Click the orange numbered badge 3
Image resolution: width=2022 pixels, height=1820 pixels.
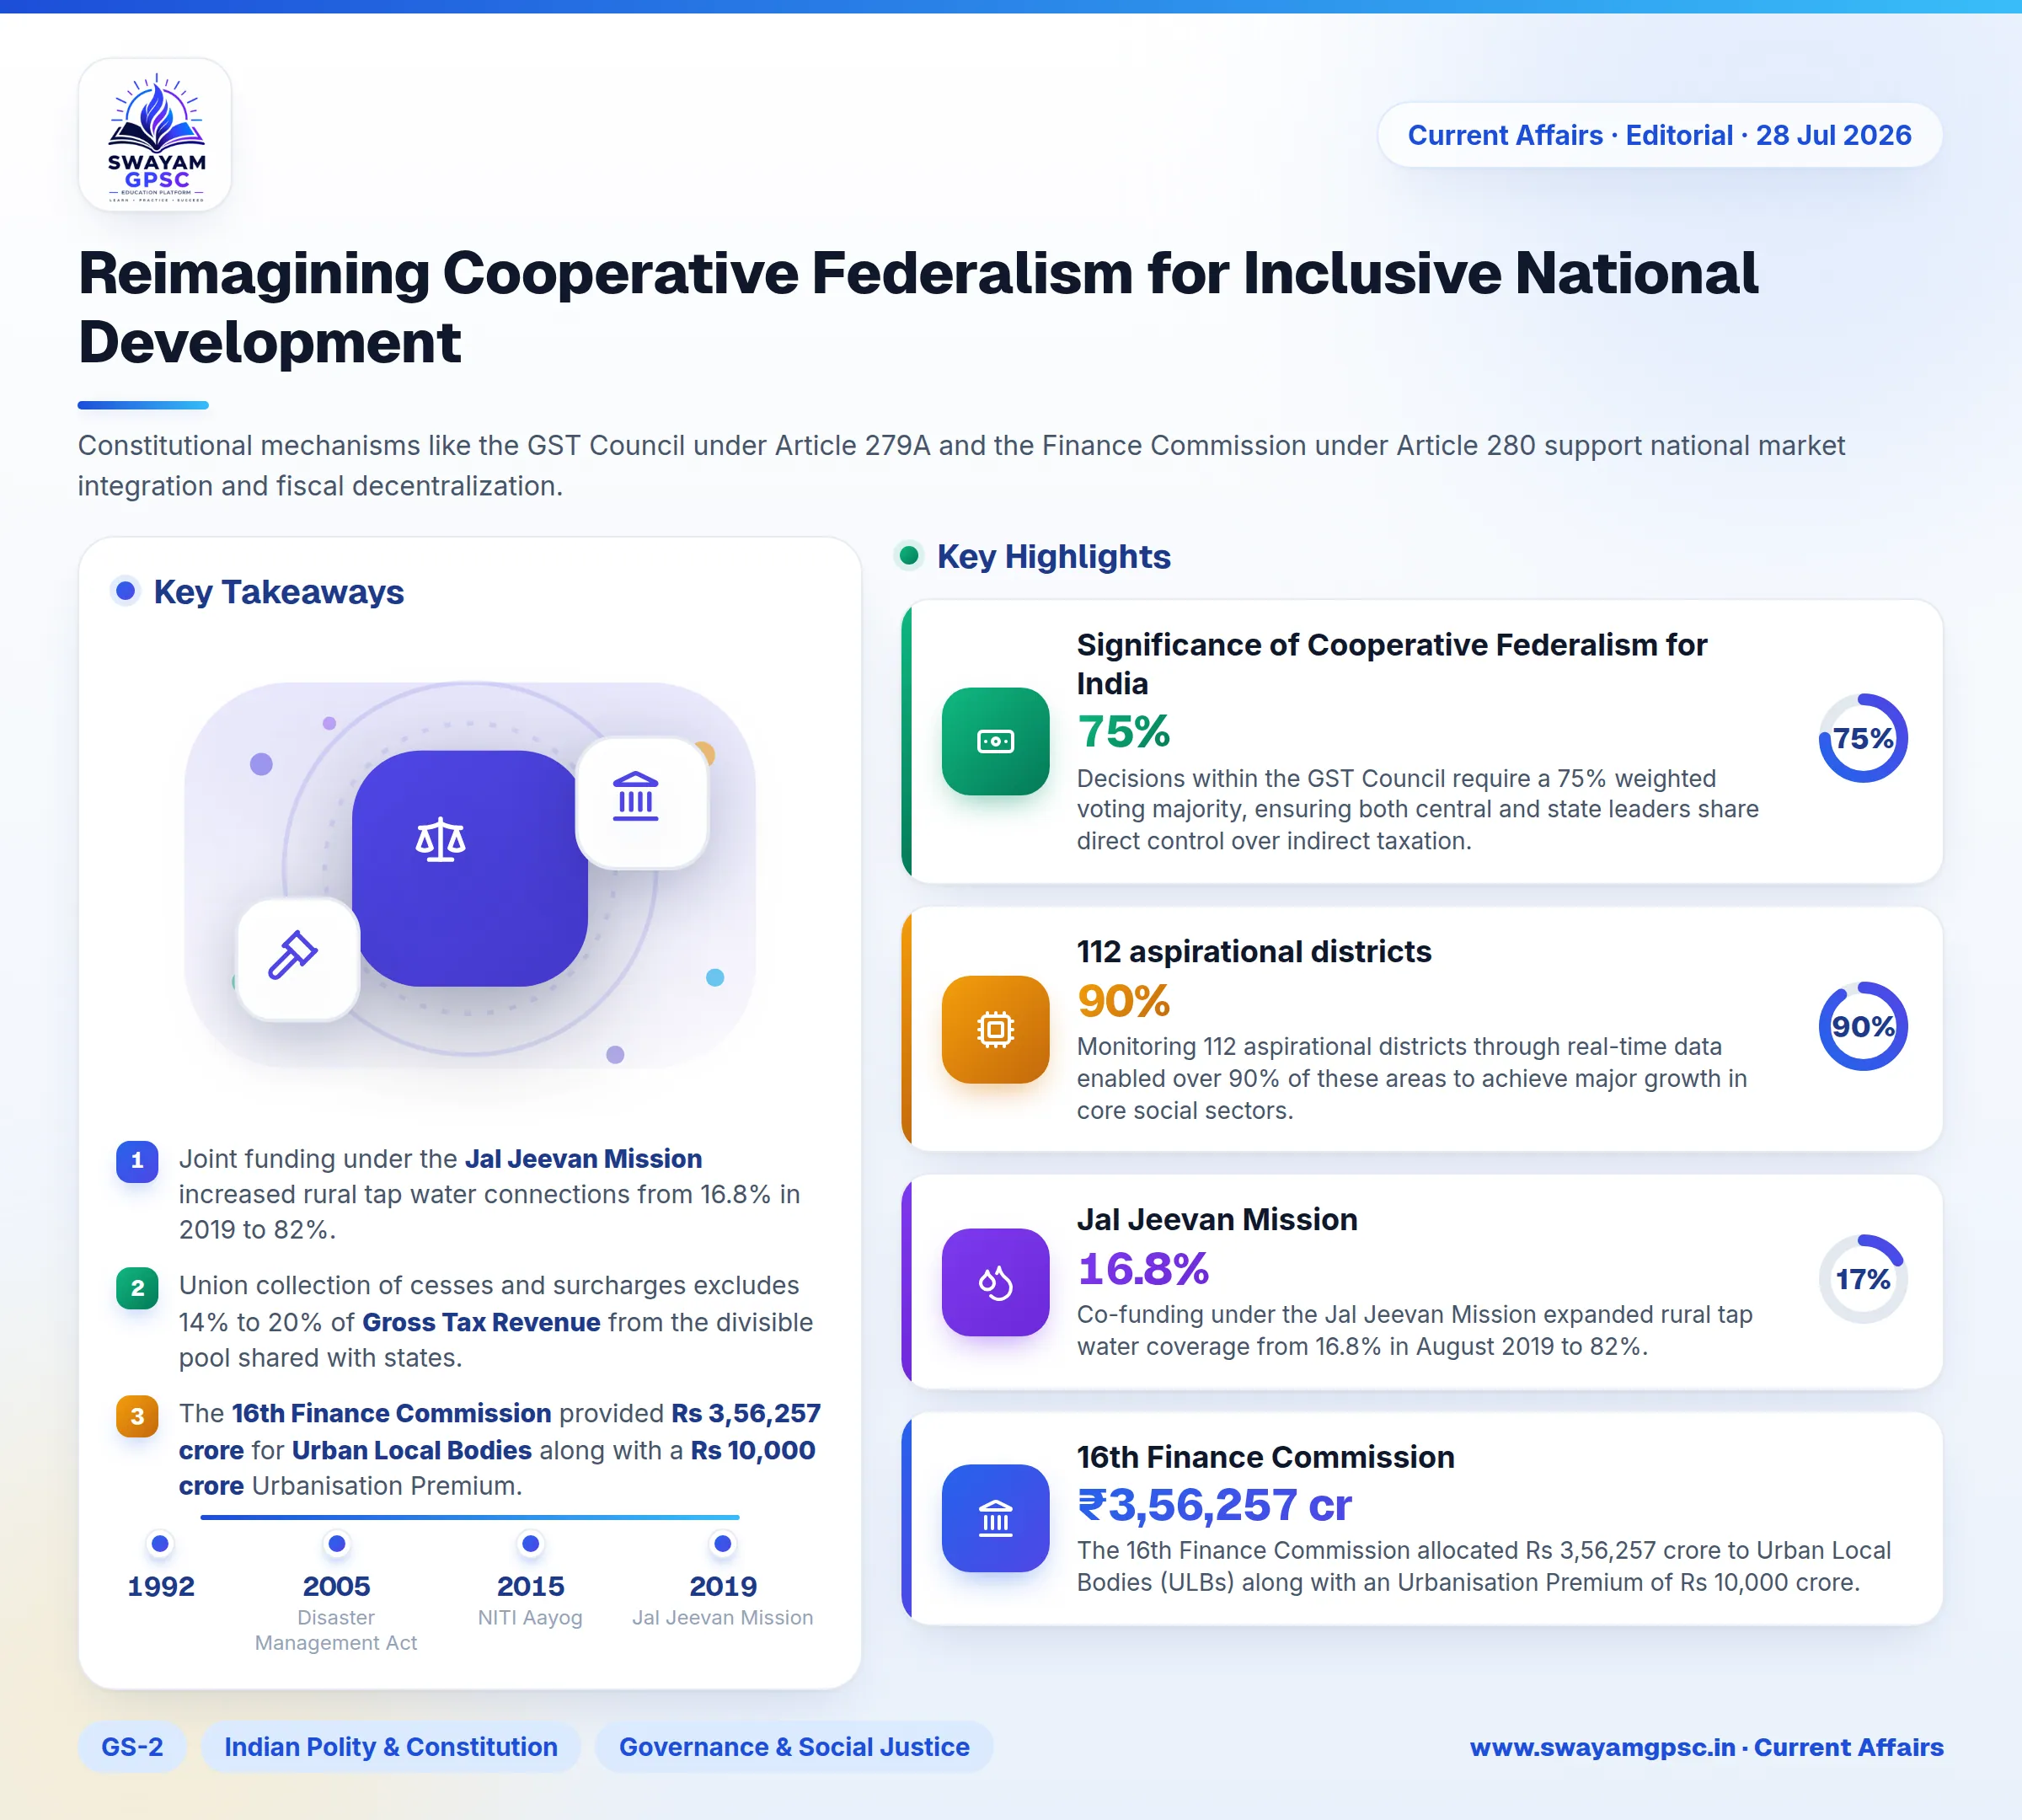pyautogui.click(x=137, y=1416)
